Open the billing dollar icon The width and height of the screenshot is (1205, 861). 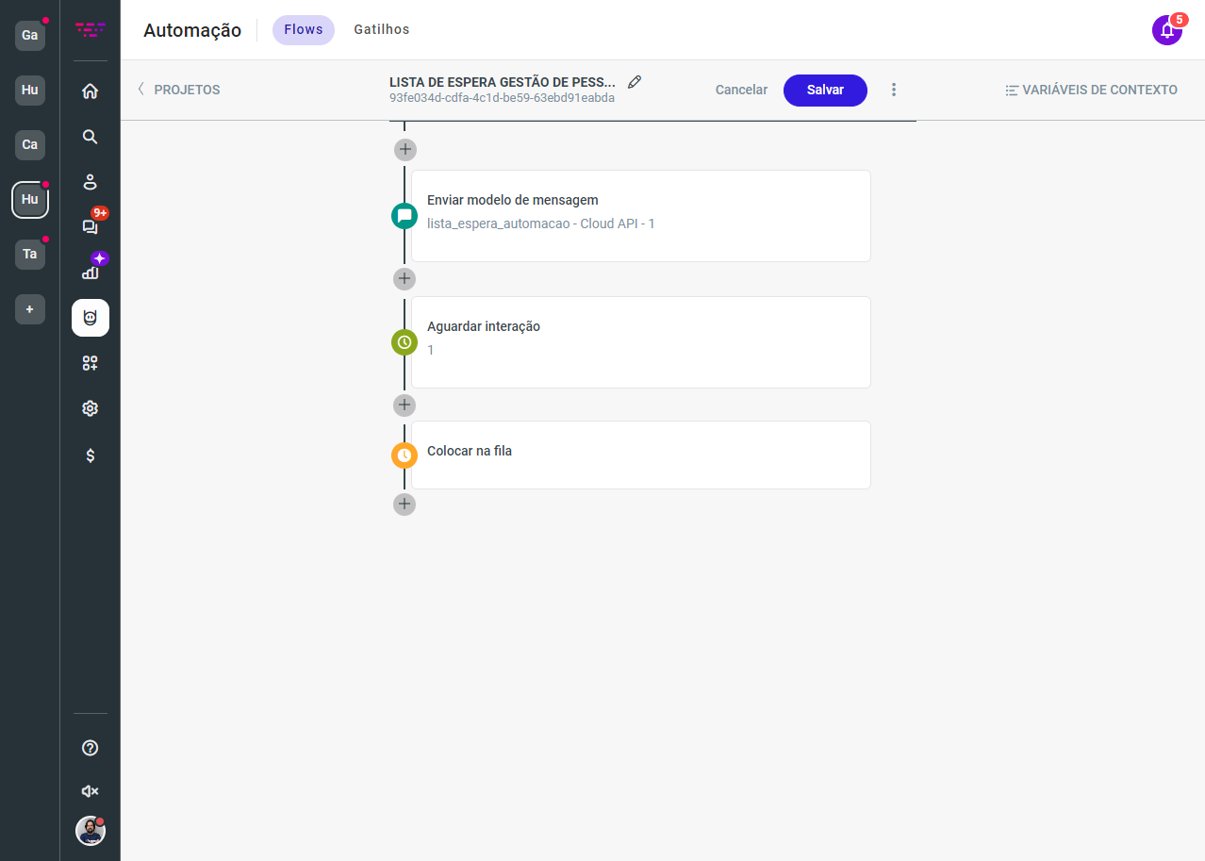tap(91, 455)
